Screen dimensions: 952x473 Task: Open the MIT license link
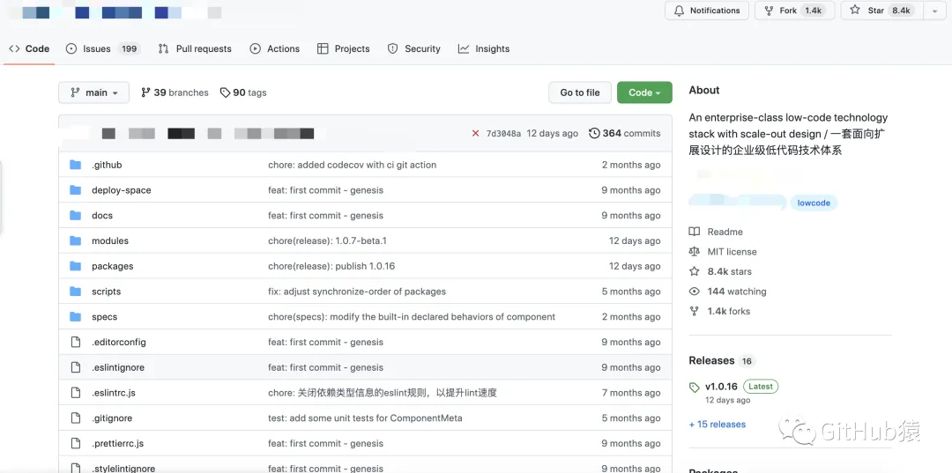click(732, 252)
